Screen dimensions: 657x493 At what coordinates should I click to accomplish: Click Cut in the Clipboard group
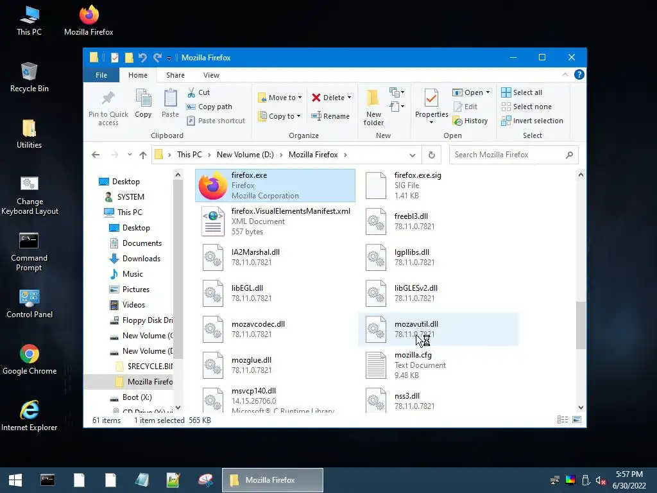pos(199,92)
